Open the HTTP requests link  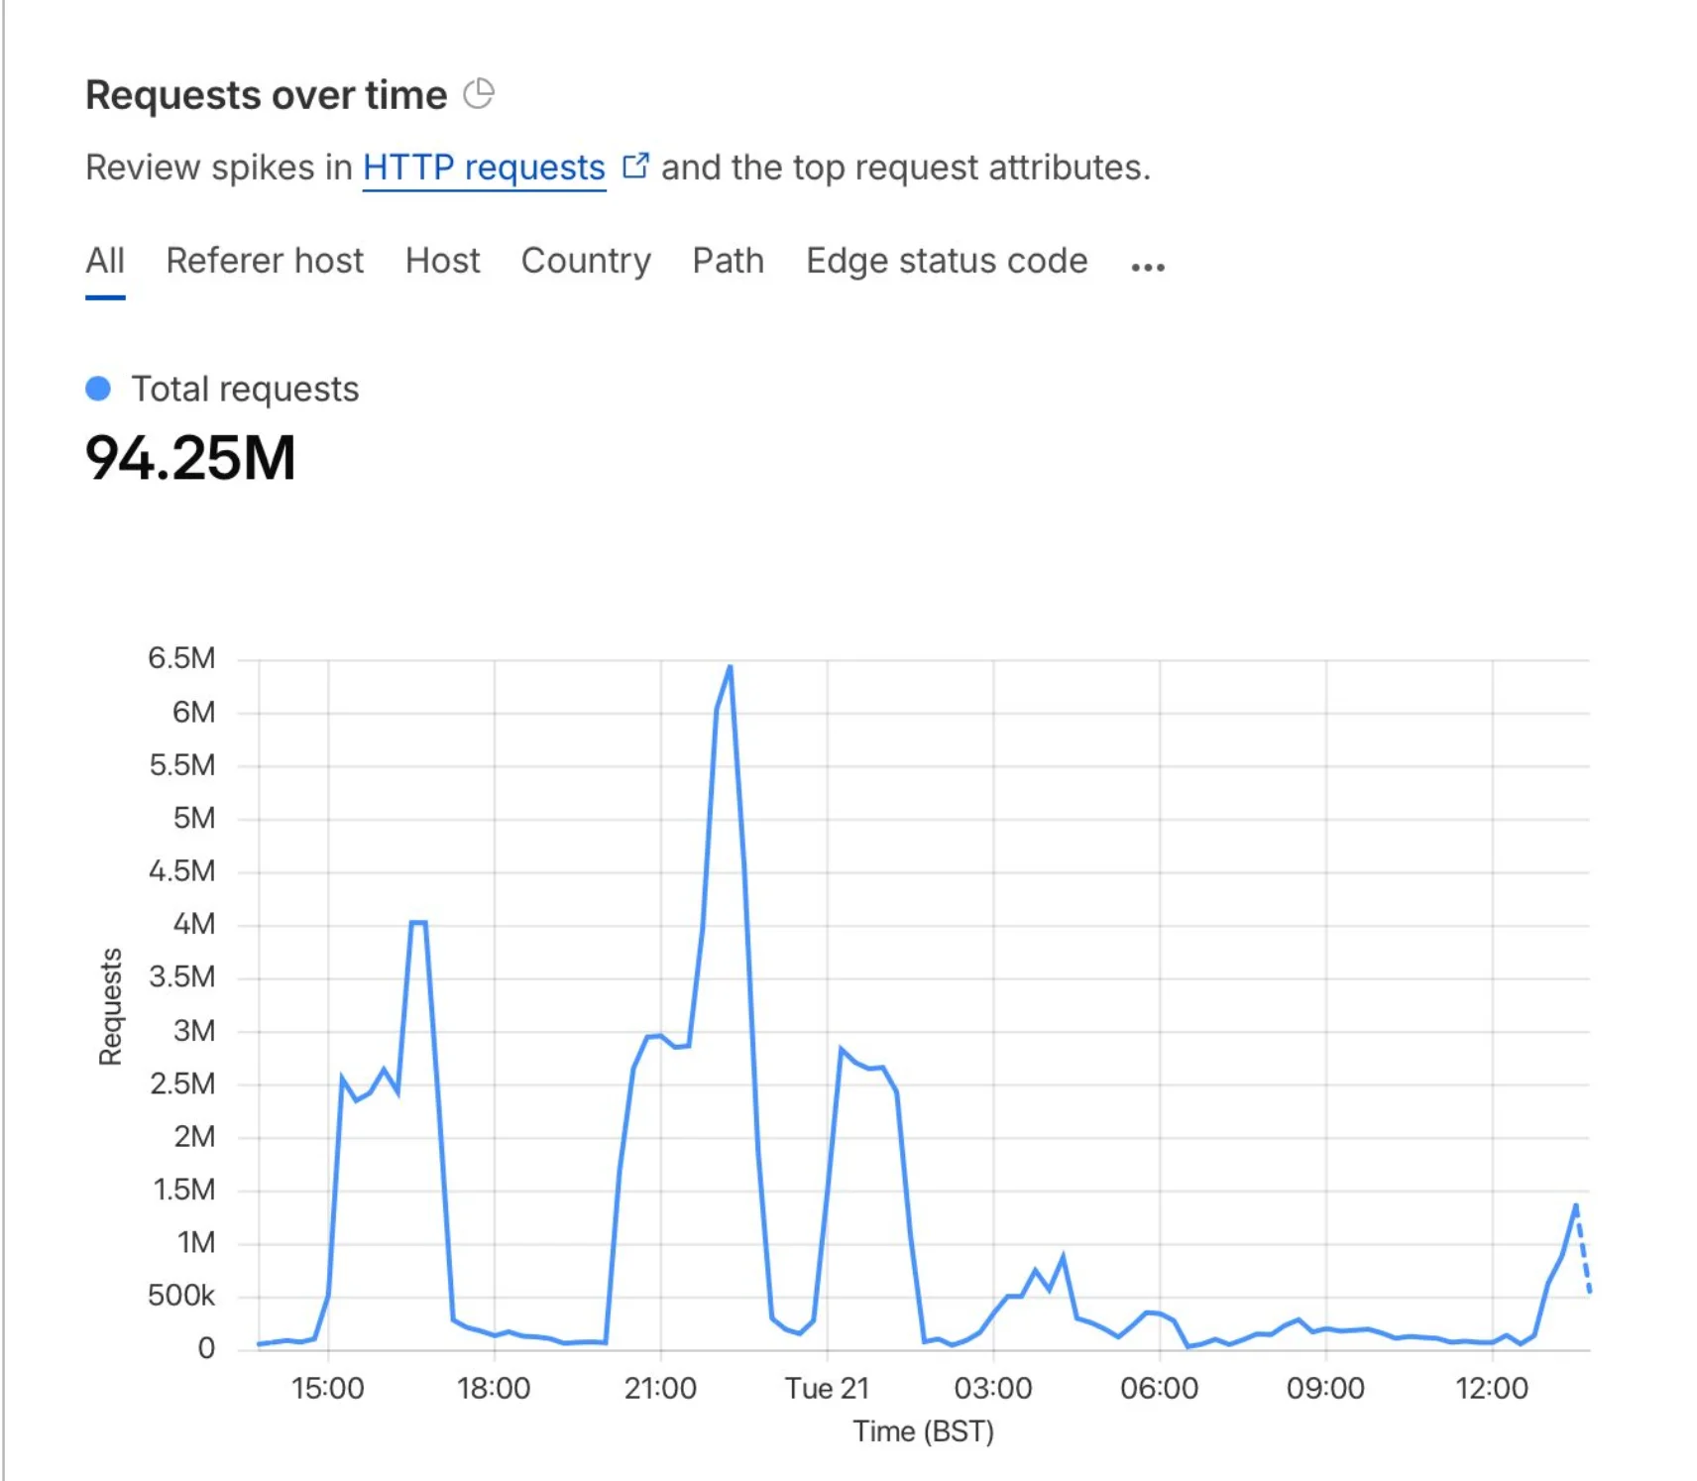[x=484, y=168]
